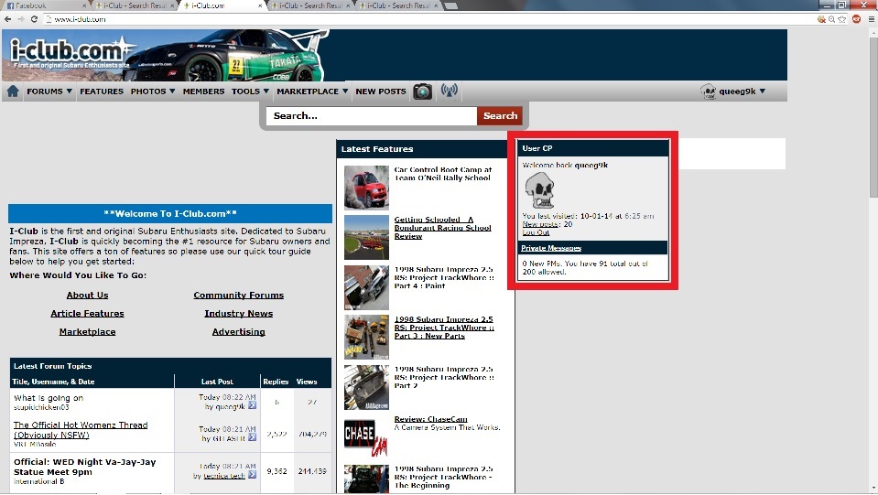Click the home icon in the nav bar
The image size is (878, 495).
[13, 91]
